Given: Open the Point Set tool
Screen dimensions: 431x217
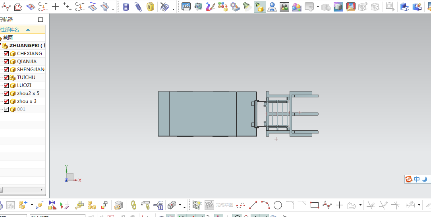Looking at the screenshot, I should coord(68,7).
